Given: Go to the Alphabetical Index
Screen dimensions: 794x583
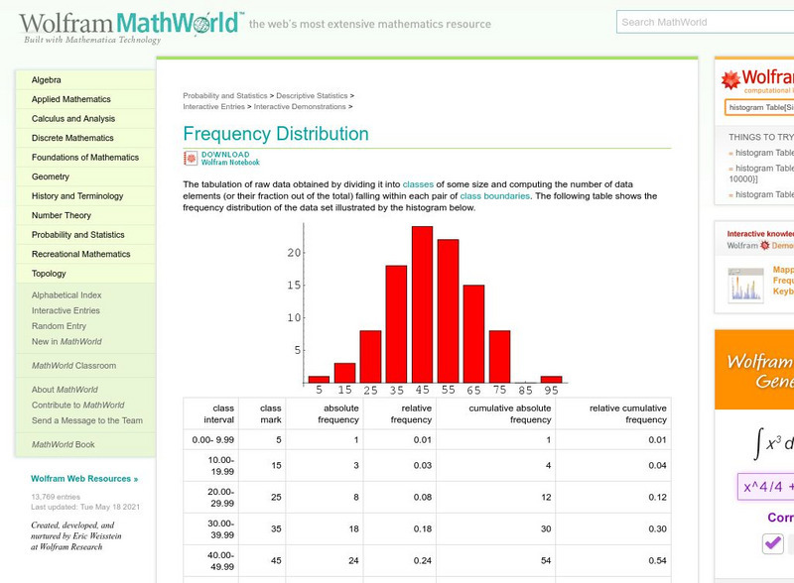Looking at the screenshot, I should coord(66,295).
